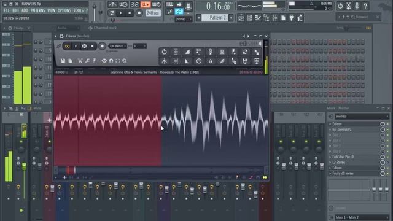393x221 pixels.
Task: Click the 240 tempo field
Action: 153,13
